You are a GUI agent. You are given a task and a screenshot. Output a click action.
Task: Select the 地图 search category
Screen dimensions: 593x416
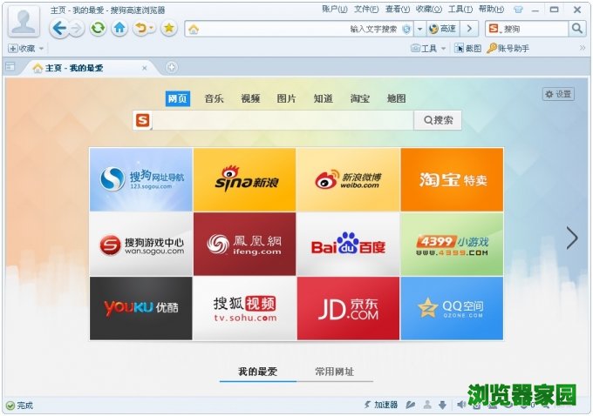(396, 99)
